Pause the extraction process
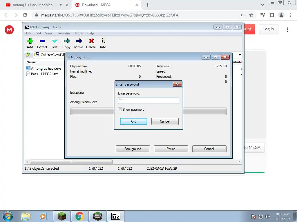This screenshot has width=297, height=222. point(171,149)
